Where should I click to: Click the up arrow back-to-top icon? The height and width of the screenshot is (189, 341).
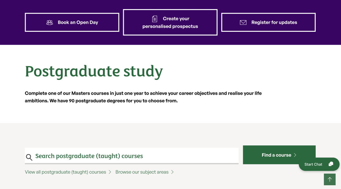click(330, 179)
